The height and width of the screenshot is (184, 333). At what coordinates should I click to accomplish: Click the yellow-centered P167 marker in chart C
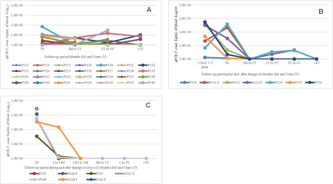click(37, 109)
